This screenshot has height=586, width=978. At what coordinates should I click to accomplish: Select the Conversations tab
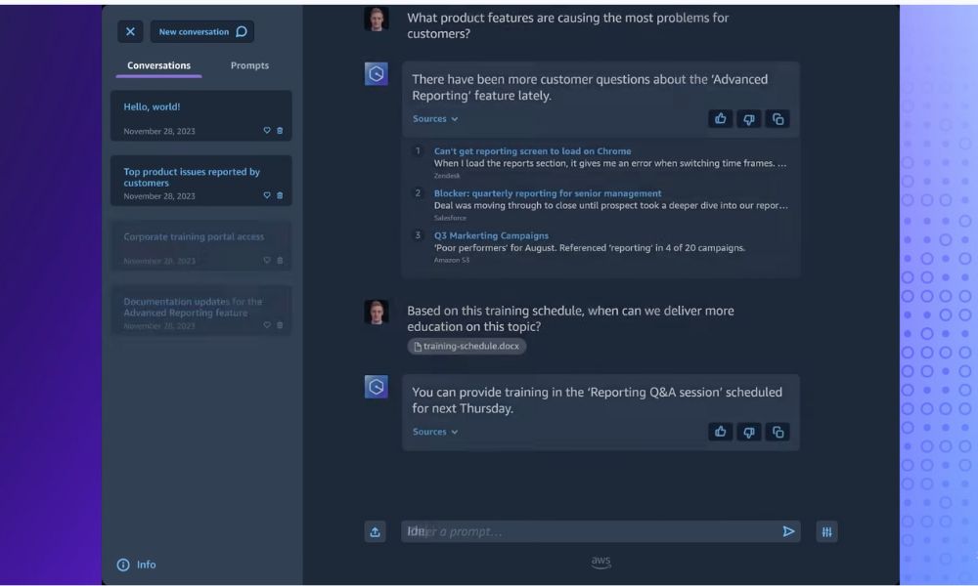pos(157,65)
